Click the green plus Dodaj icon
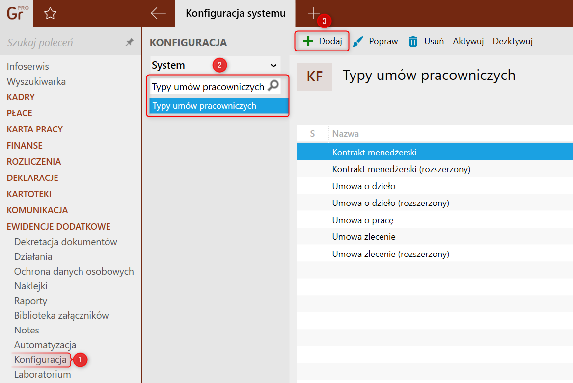Viewport: 573px width, 383px height. tap(308, 41)
